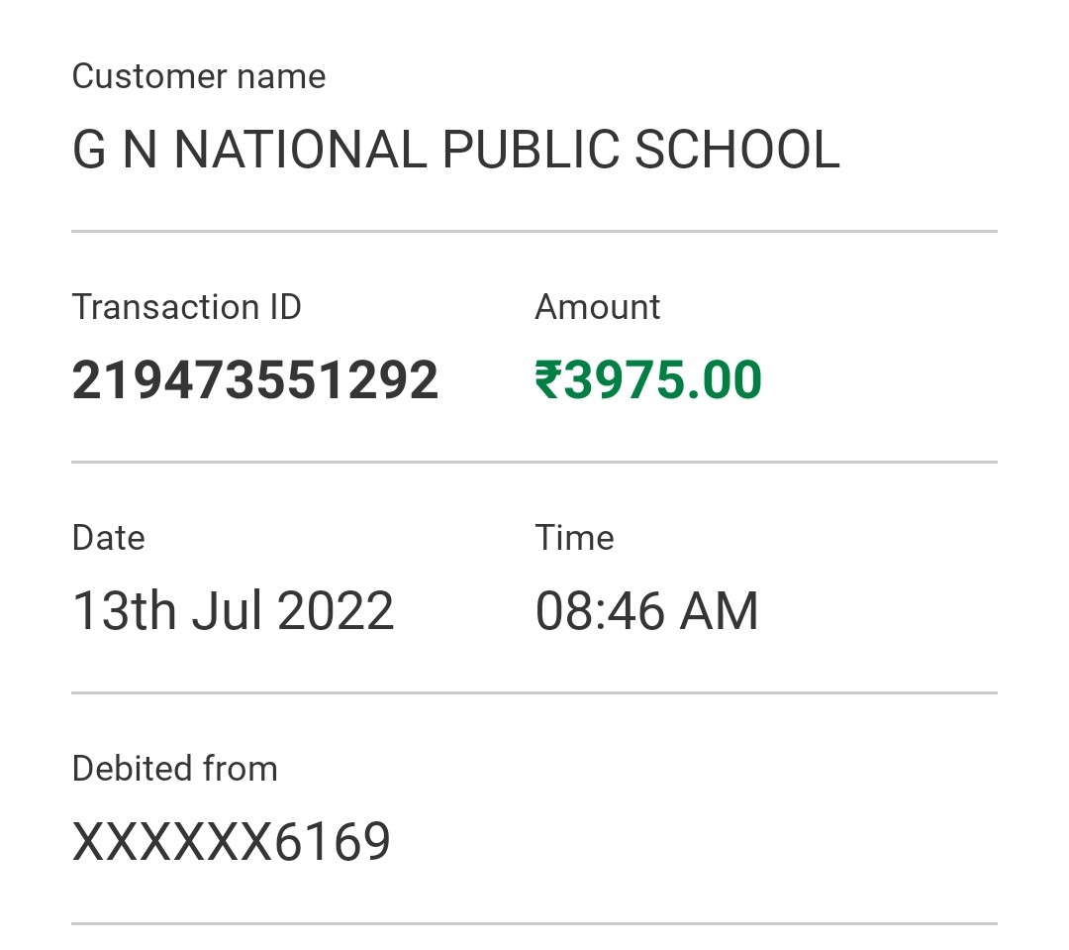The image size is (1069, 950).
Task: Click the Time label
Action: pos(574,538)
